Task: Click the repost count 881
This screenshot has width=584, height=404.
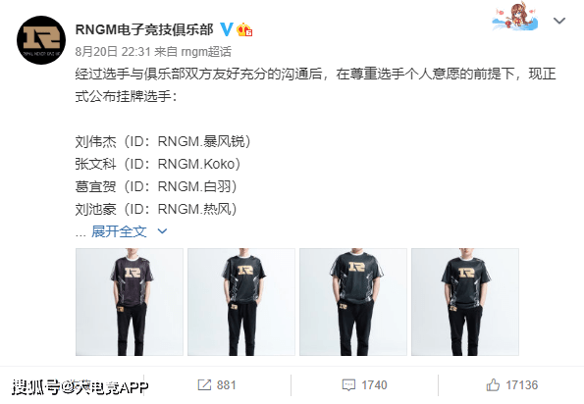Action: point(226,385)
